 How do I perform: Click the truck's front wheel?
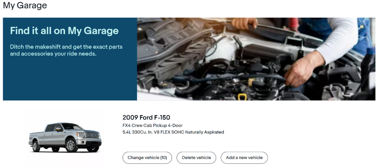tap(71, 146)
